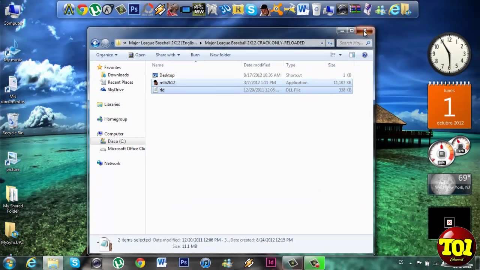Select the picture desktop icon
The image size is (480, 270).
(x=13, y=161)
